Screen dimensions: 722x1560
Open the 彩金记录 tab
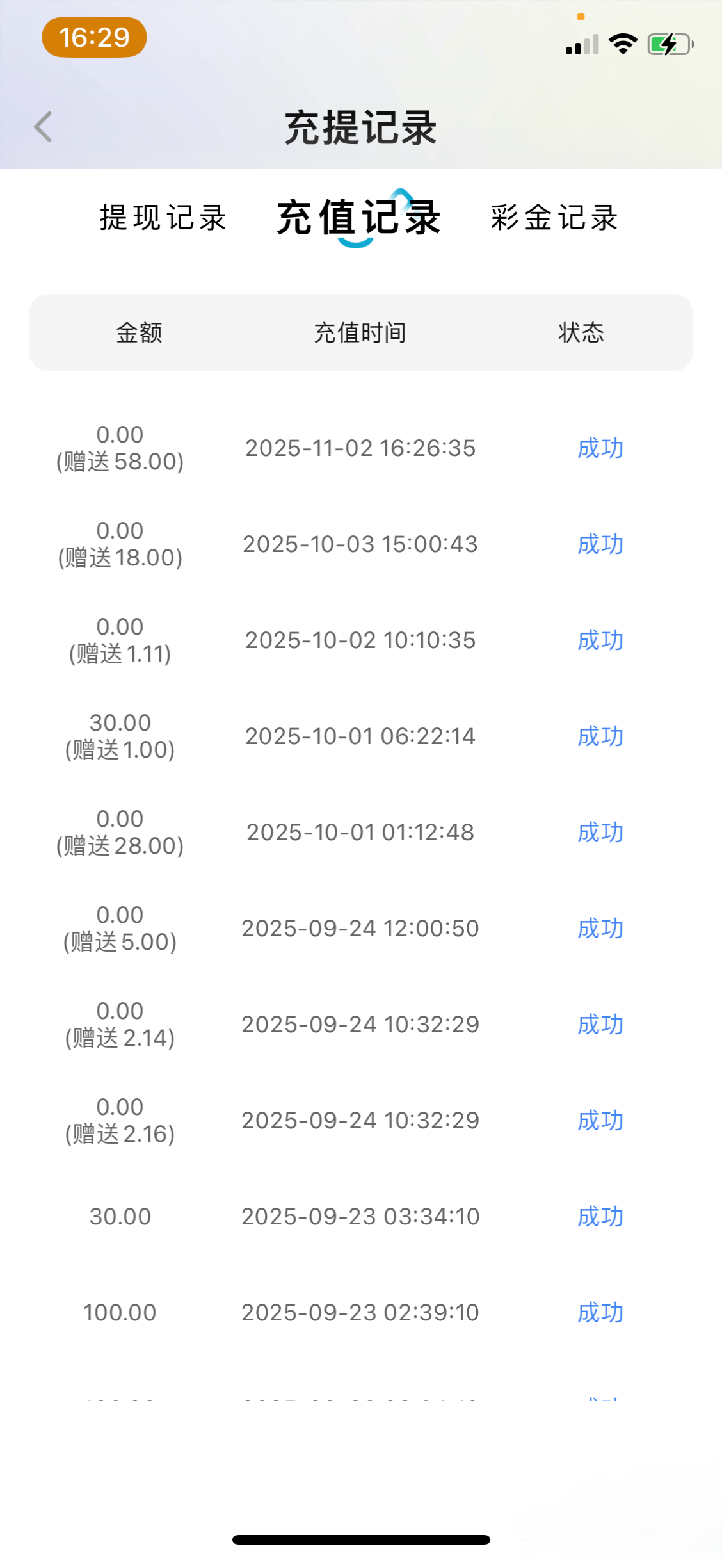(x=554, y=218)
